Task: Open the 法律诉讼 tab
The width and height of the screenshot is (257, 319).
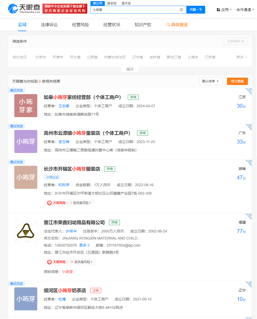Action: tap(49, 25)
